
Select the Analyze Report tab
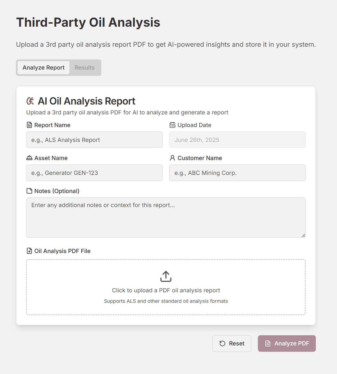pyautogui.click(x=43, y=67)
